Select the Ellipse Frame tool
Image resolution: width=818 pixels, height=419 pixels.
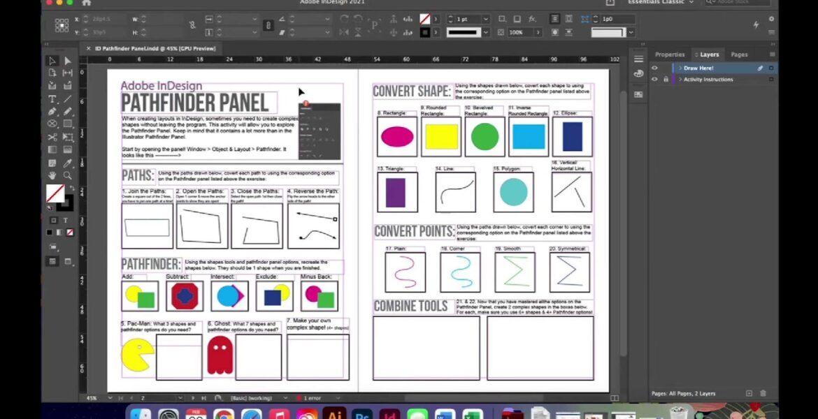52,124
